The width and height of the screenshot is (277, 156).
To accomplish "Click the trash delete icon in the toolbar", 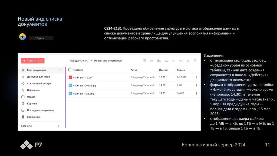I will pos(195,61).
